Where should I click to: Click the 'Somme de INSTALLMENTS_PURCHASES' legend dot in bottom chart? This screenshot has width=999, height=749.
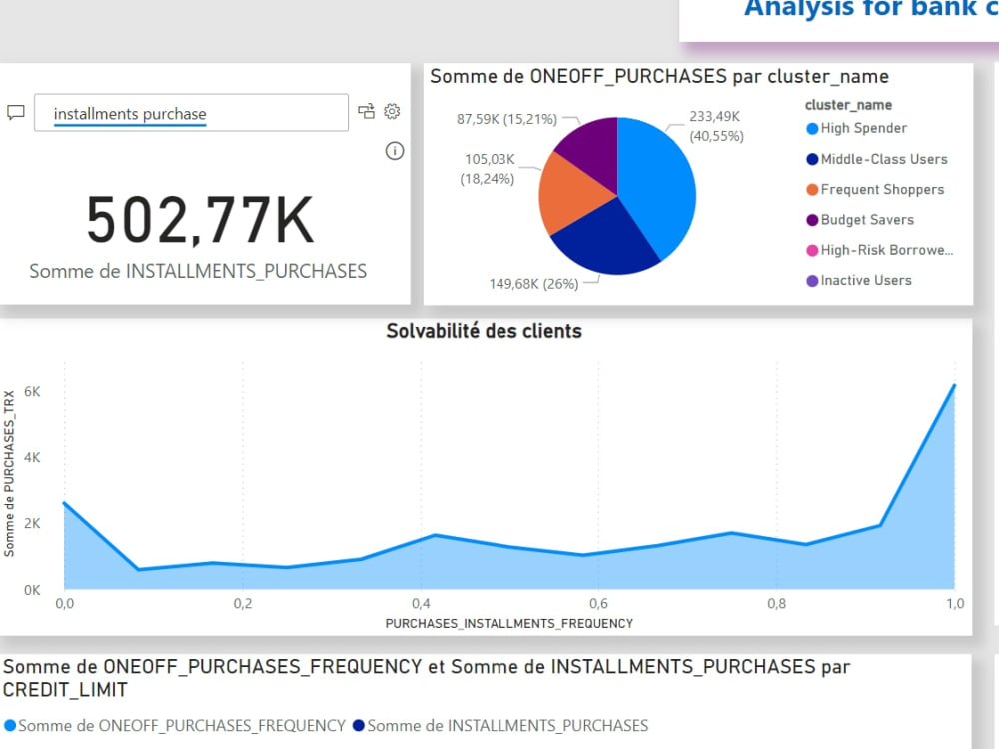click(x=358, y=726)
